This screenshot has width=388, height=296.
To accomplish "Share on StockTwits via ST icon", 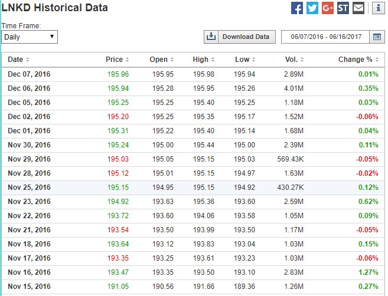I will (343, 8).
